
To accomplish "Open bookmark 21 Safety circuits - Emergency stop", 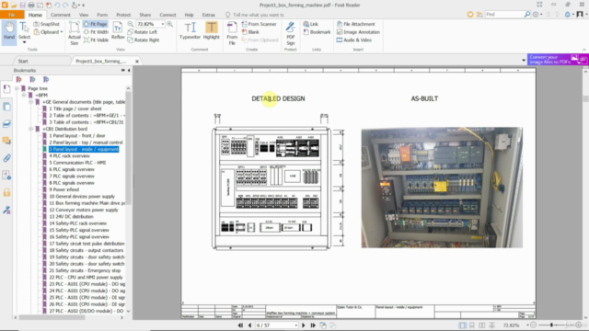I will (85, 270).
